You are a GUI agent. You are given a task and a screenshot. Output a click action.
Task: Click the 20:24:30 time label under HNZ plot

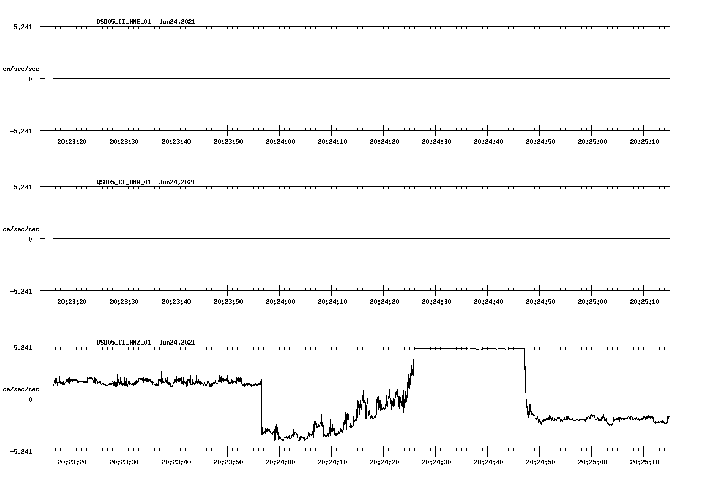pos(436,462)
